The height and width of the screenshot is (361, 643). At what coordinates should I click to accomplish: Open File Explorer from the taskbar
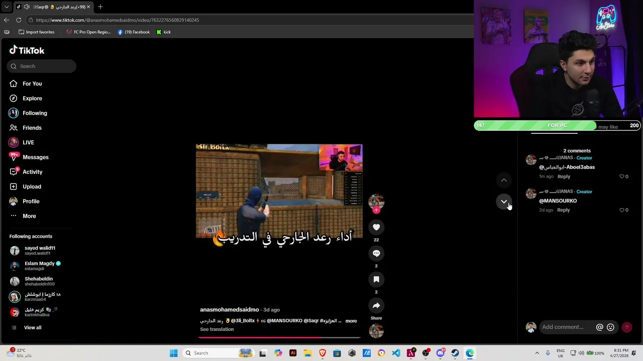[x=307, y=353]
